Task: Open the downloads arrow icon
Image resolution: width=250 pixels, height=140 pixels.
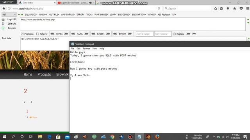Action: coord(228,9)
